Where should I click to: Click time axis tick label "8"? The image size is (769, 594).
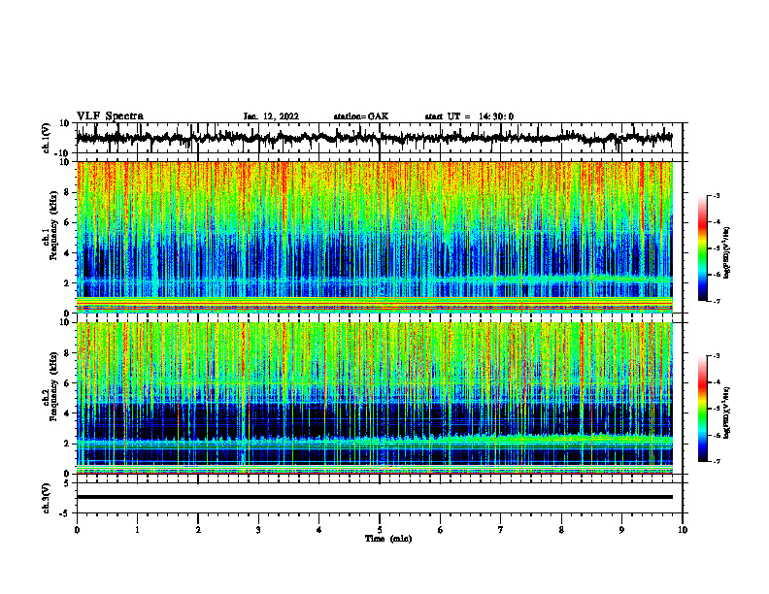coord(561,530)
